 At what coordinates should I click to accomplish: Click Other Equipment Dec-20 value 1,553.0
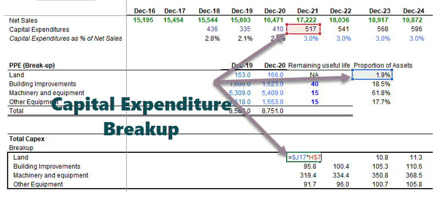[274, 102]
